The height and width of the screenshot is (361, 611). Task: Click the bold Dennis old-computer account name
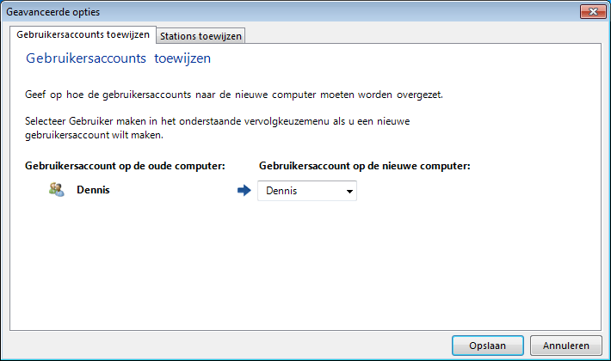point(93,190)
